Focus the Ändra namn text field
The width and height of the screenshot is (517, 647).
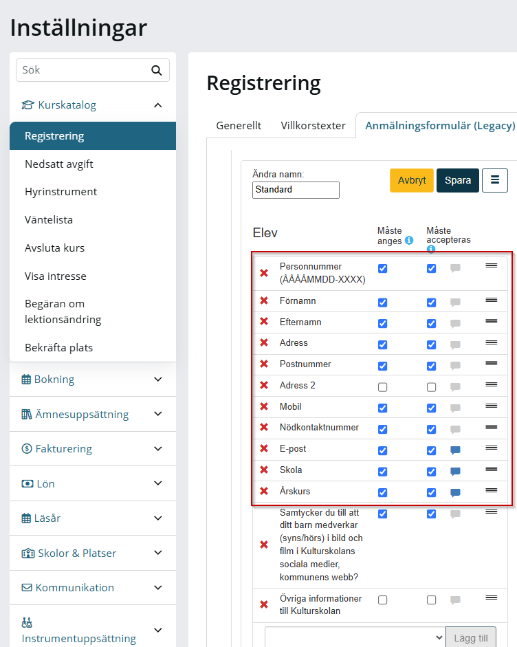[x=296, y=190]
